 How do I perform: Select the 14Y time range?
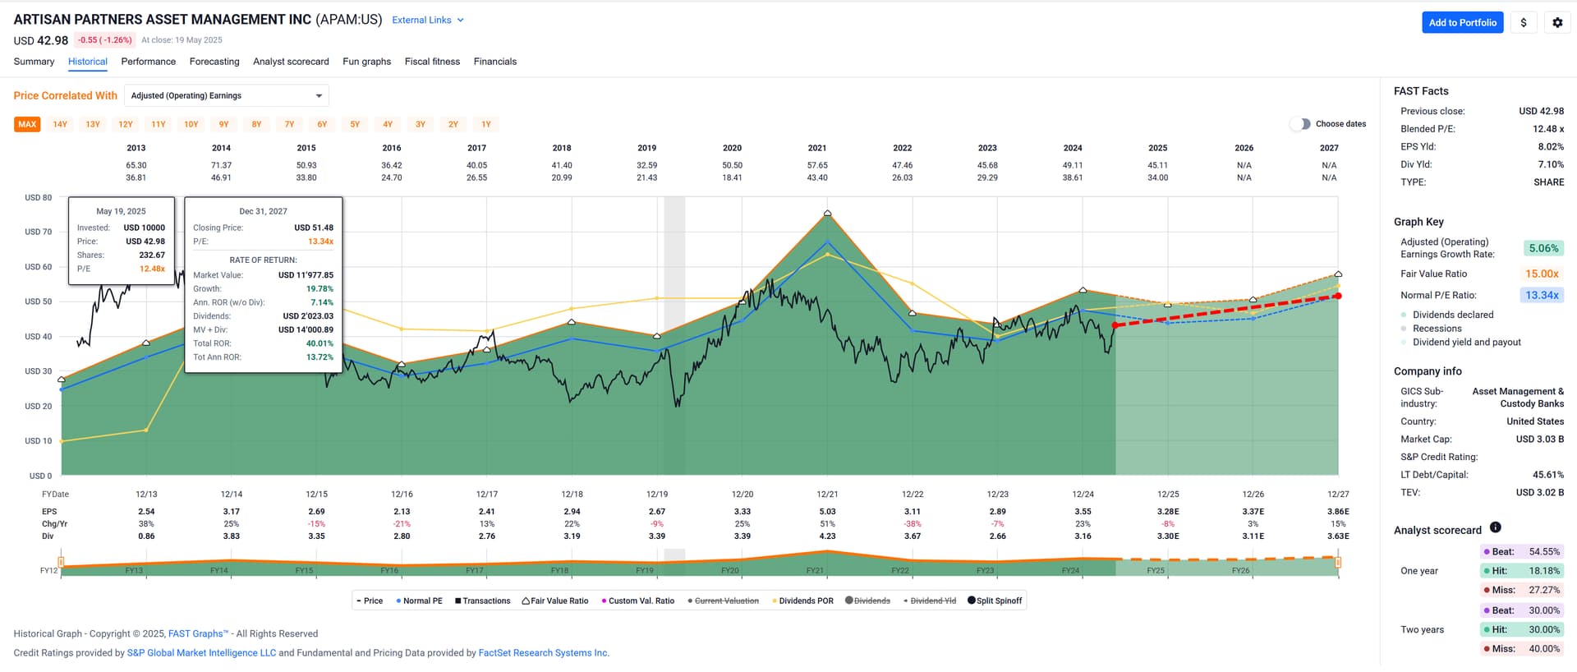(x=60, y=124)
